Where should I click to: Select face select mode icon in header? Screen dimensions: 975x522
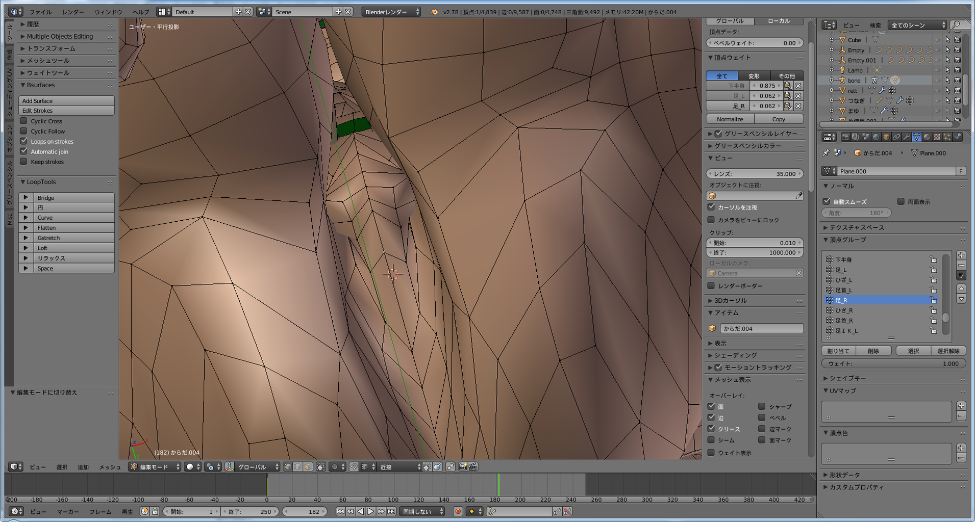point(308,467)
